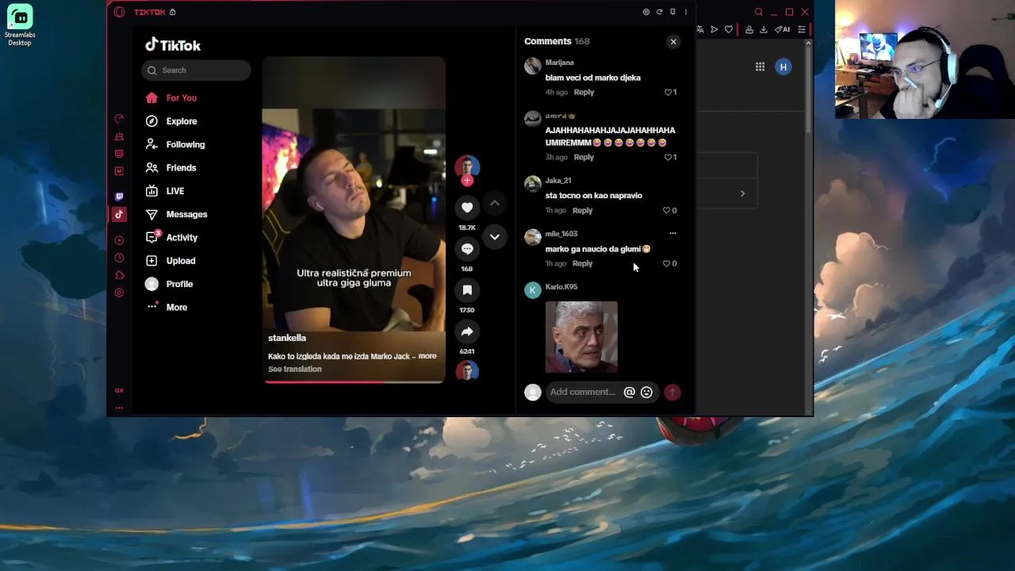Follow creator with red plus badge
This screenshot has height=571, width=1015.
pyautogui.click(x=467, y=181)
